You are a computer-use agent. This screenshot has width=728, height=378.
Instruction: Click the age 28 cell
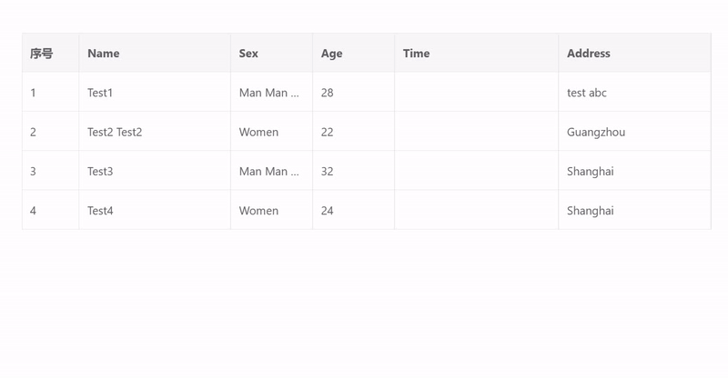click(328, 93)
